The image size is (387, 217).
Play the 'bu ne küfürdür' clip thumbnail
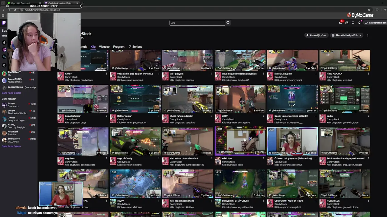pyautogui.click(x=83, y=99)
